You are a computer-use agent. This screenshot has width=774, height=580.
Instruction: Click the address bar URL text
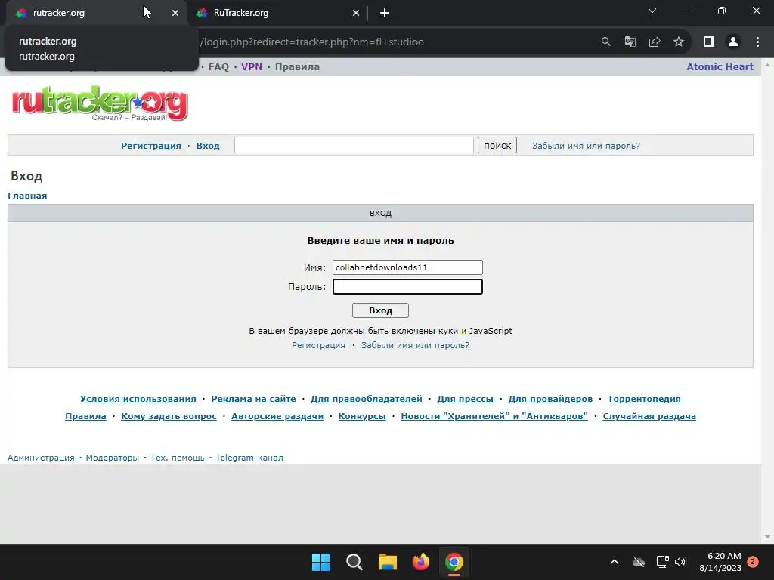(312, 42)
